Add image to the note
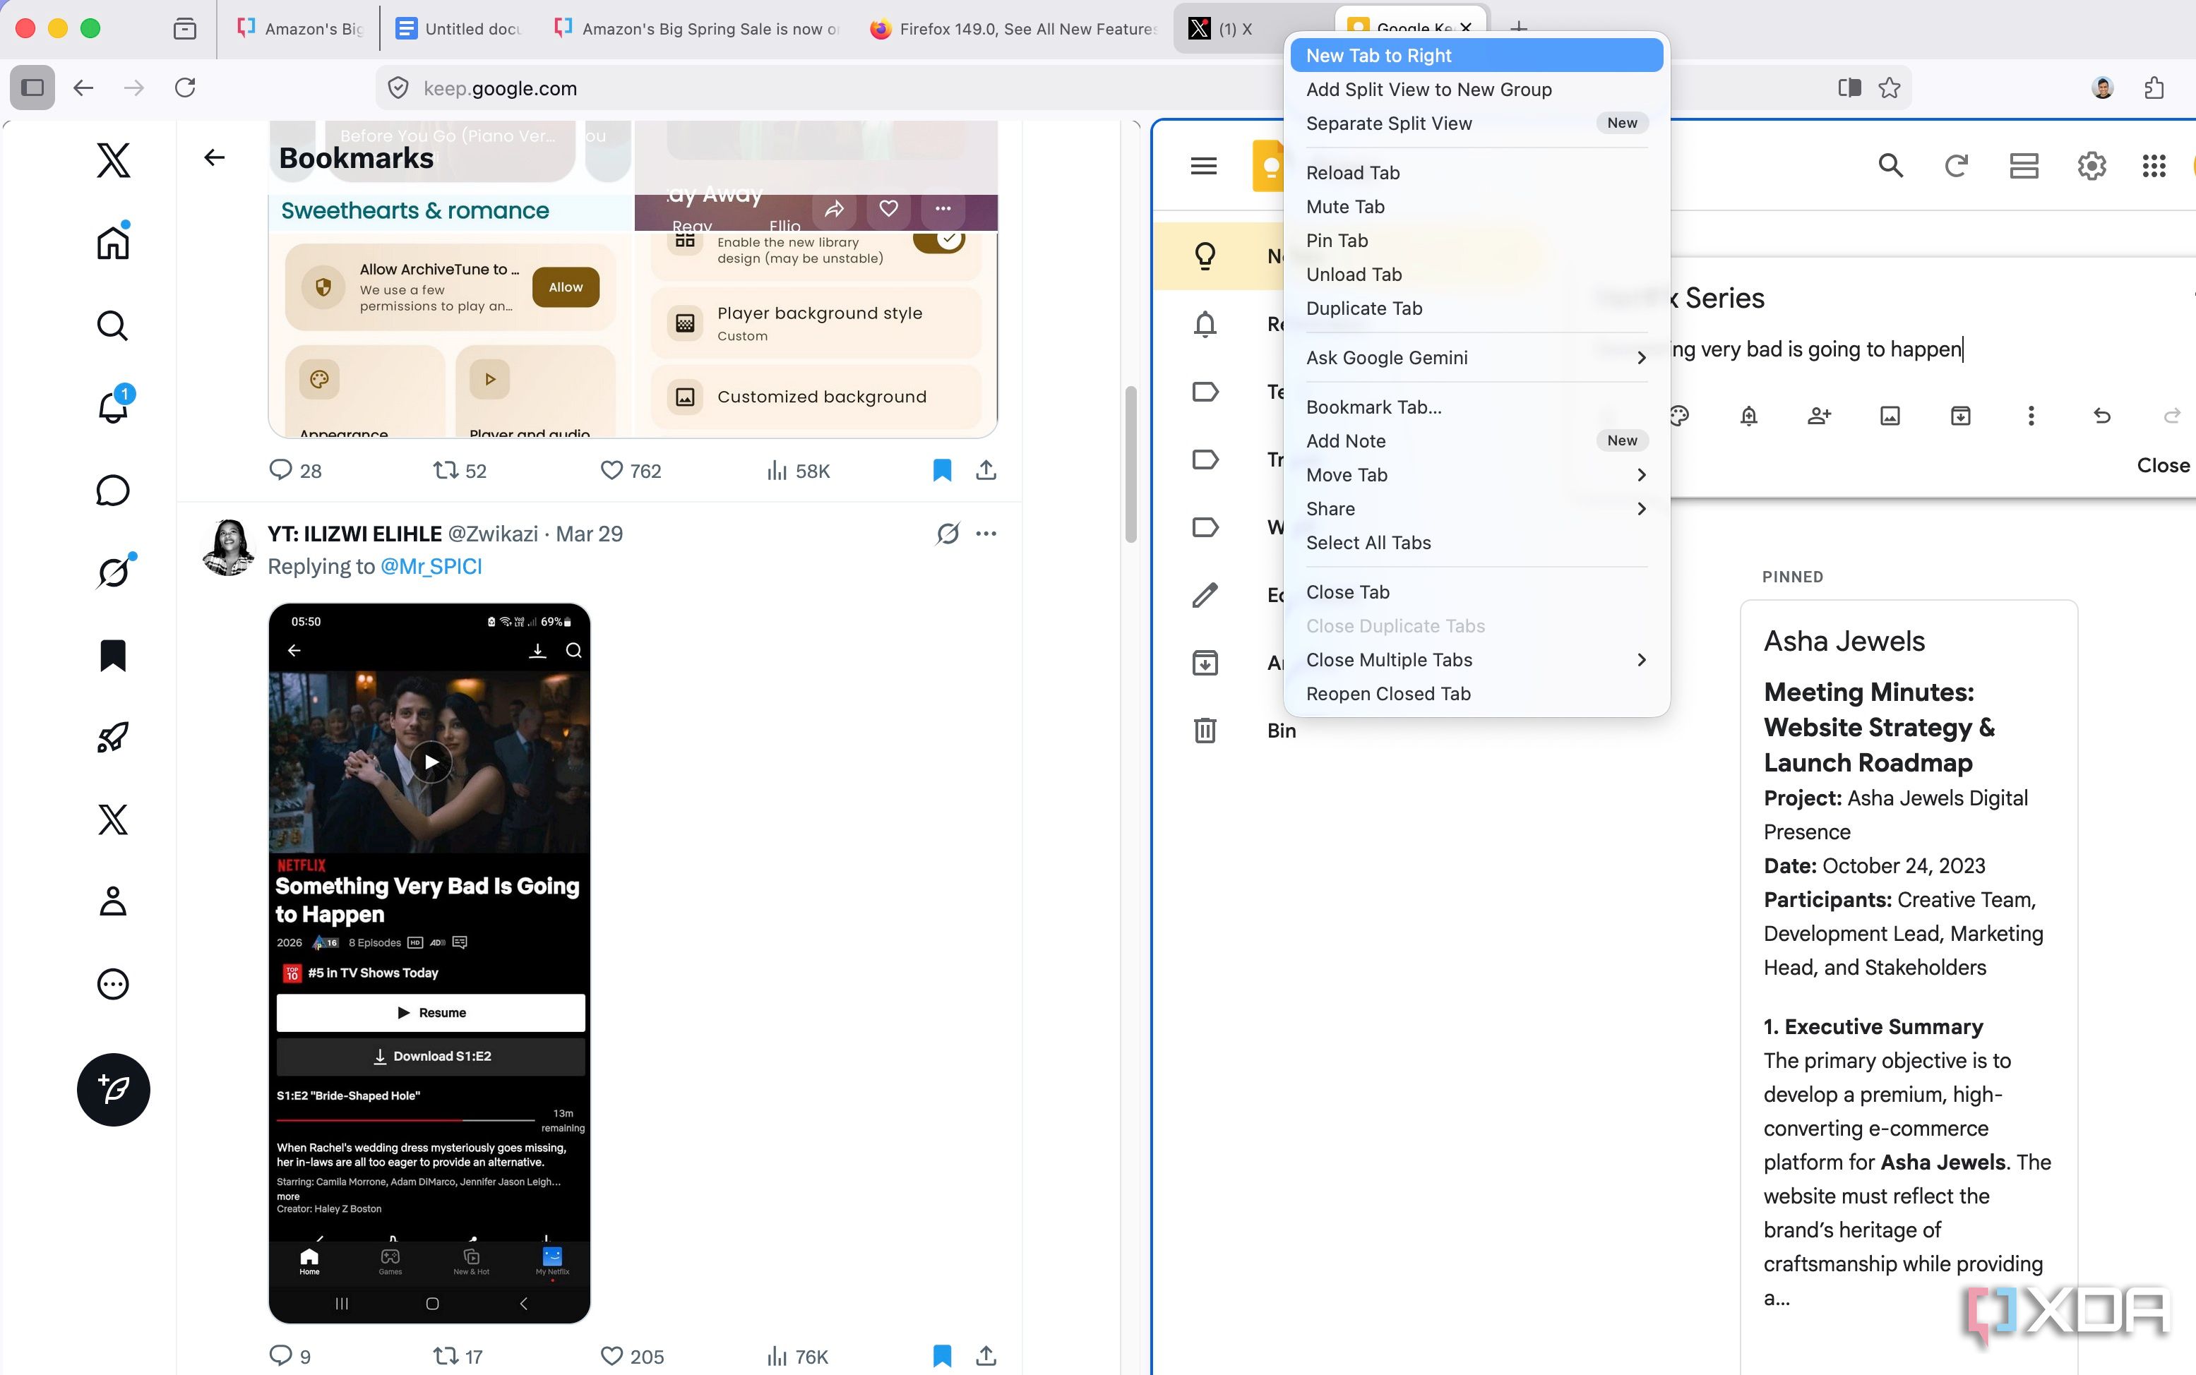The image size is (2196, 1375). point(1890,416)
